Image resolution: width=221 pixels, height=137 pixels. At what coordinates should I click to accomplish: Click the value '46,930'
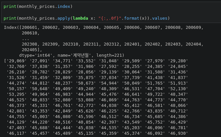pyautogui.click(x=178, y=133)
